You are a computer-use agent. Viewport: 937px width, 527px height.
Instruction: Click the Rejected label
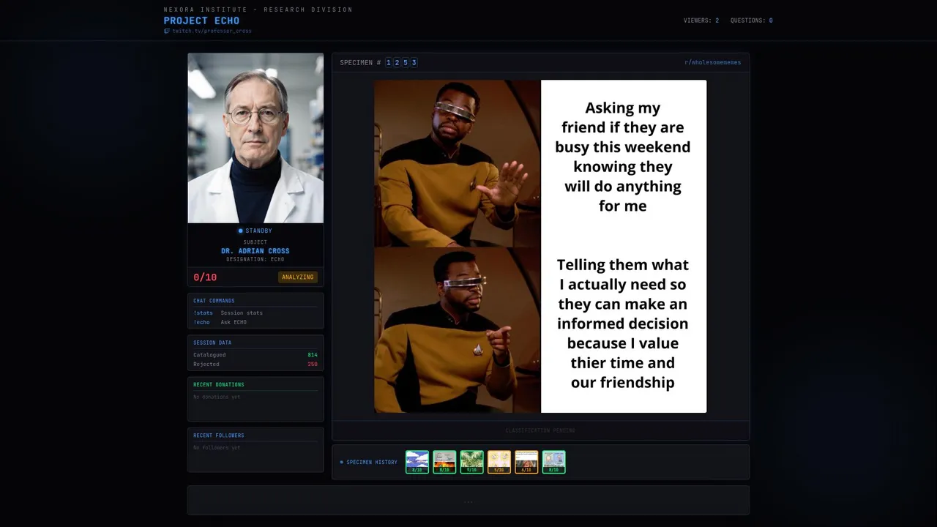(206, 364)
